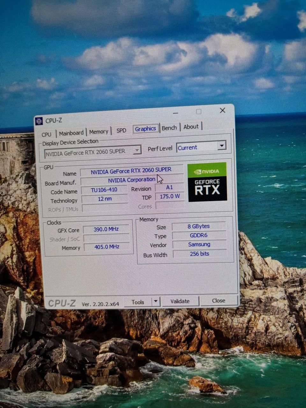The height and width of the screenshot is (408, 306).
Task: Click the Tools button
Action: click(138, 302)
